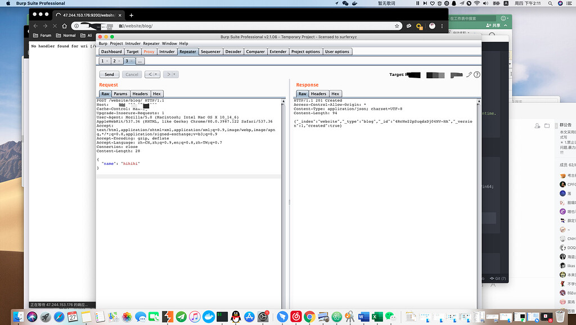Click the browser back navigation arrow
Viewport: 576px width, 325px height.
click(35, 25)
